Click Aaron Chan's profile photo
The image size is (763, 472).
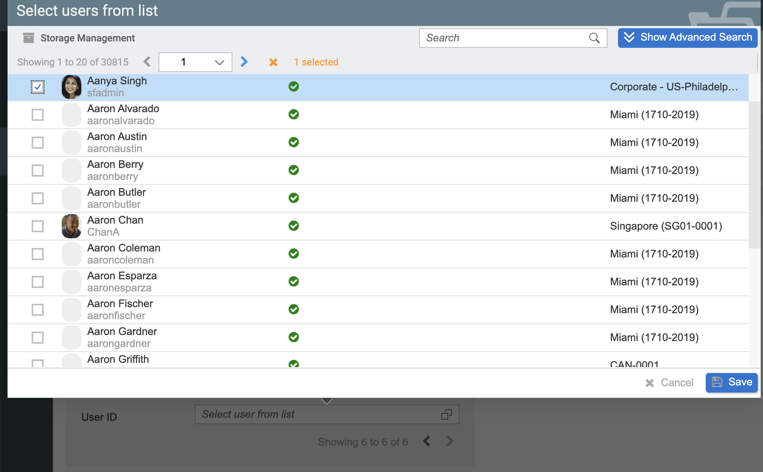(x=72, y=226)
